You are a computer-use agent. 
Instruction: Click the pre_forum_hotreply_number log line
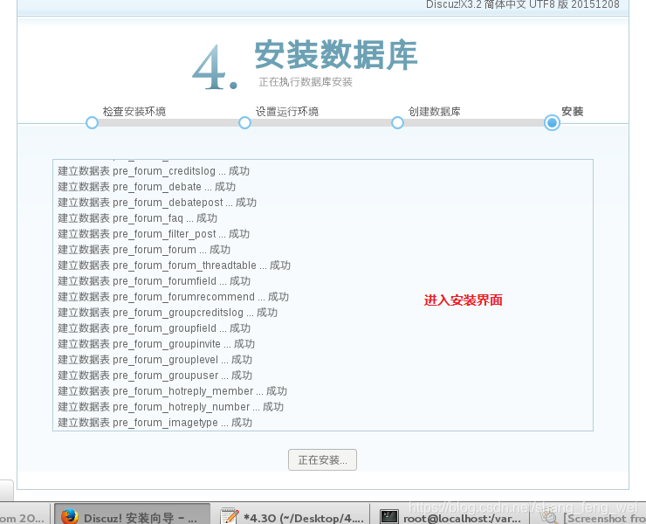point(171,406)
